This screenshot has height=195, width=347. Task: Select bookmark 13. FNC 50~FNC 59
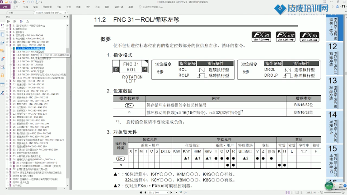pyautogui.click(x=28, y=84)
